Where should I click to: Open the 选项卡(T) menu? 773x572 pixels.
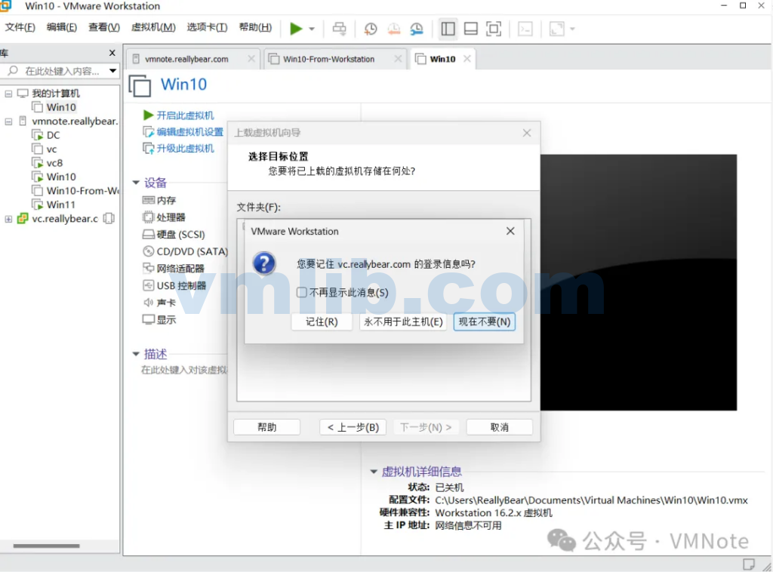[x=207, y=27]
